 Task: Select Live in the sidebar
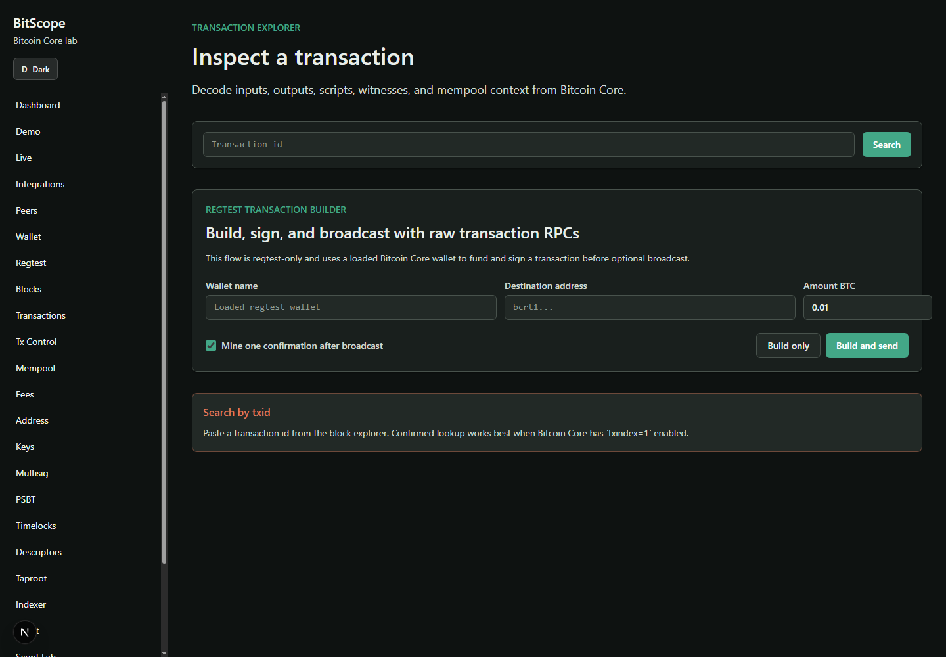coord(24,158)
